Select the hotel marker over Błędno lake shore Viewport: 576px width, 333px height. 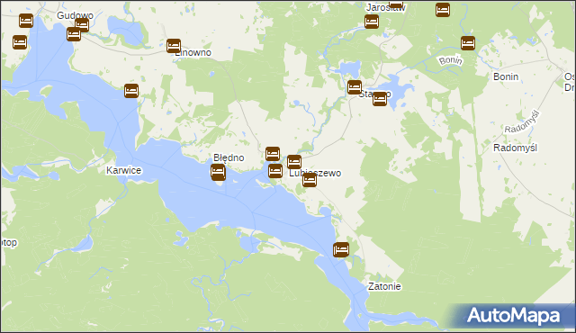pyautogui.click(x=218, y=172)
